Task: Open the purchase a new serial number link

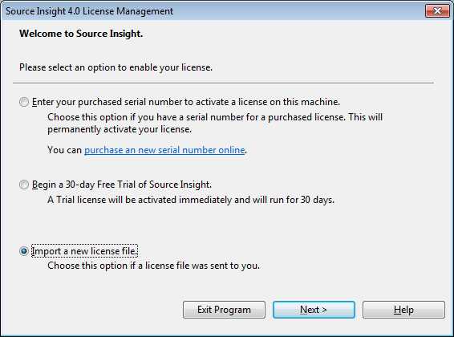Action: tap(164, 150)
